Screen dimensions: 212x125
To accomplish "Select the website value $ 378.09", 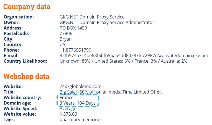I will point(68,114).
